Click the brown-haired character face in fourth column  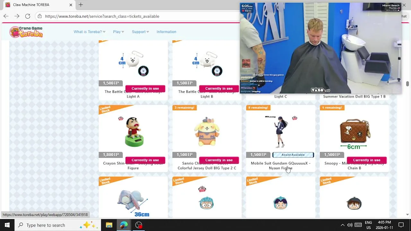(x=354, y=203)
